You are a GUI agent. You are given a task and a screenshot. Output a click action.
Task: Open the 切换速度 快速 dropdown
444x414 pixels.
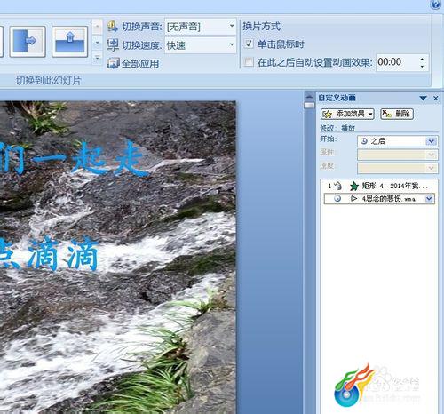201,45
